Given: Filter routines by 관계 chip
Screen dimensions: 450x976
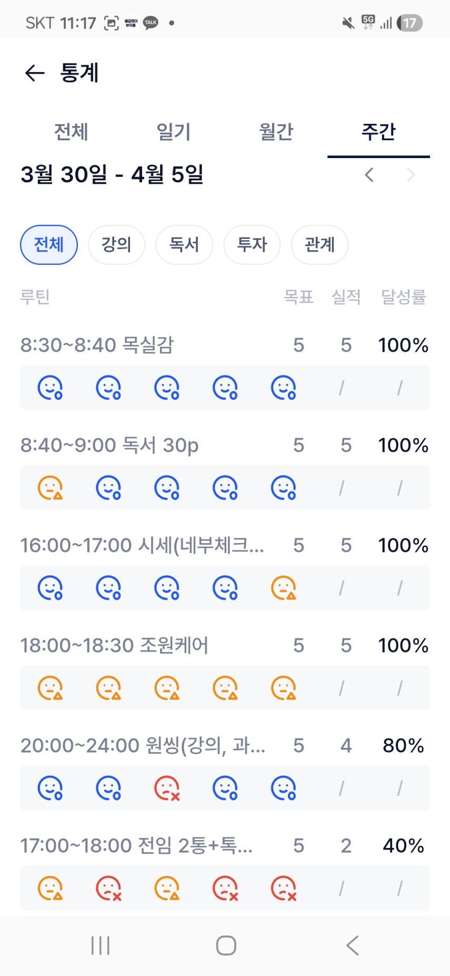Looking at the screenshot, I should 319,245.
